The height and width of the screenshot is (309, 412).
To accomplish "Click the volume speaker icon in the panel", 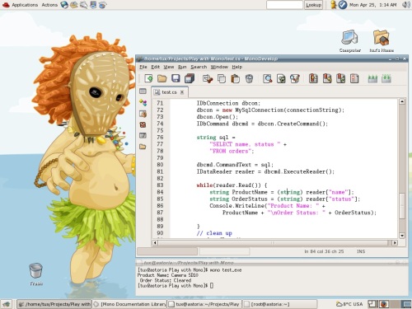I will tap(405, 5).
